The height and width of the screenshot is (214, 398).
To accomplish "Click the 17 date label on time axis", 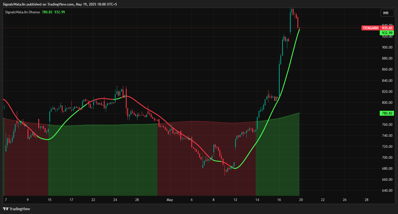I will click(71, 200).
